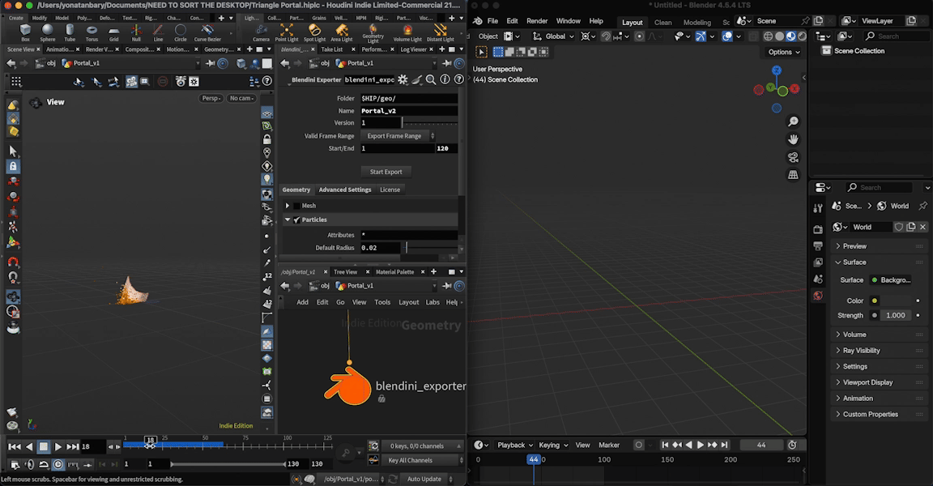This screenshot has height=486, width=933.
Task: Toggle viewport overlays in Blender header
Action: point(727,36)
